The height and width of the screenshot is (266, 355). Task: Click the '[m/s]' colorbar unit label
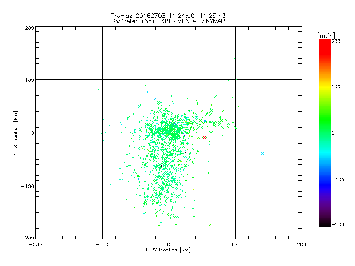[x=326, y=35]
